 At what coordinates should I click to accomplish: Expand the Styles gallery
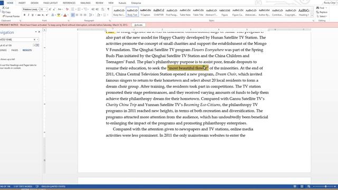click(x=312, y=16)
